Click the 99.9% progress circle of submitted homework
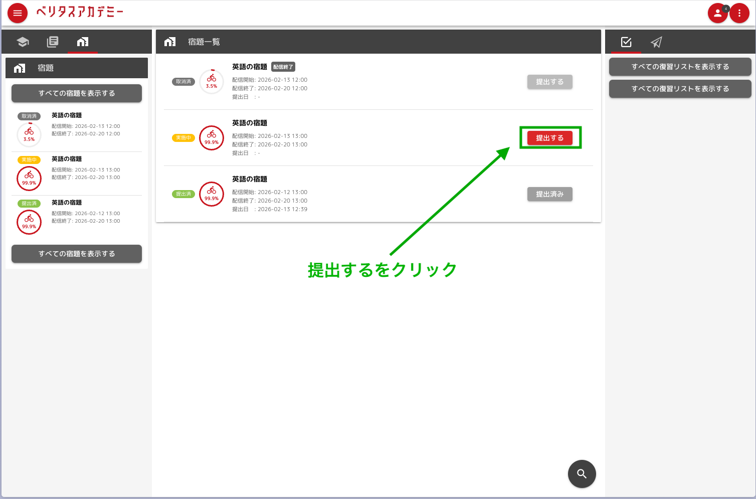 pyautogui.click(x=212, y=194)
